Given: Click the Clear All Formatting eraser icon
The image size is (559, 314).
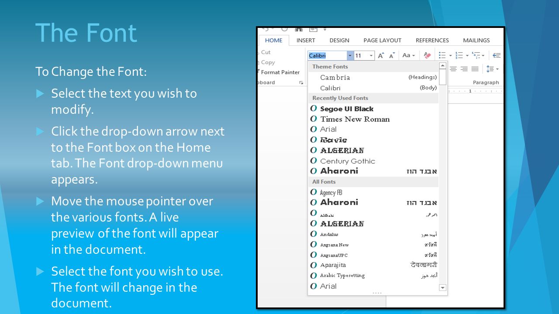Looking at the screenshot, I should [x=427, y=55].
